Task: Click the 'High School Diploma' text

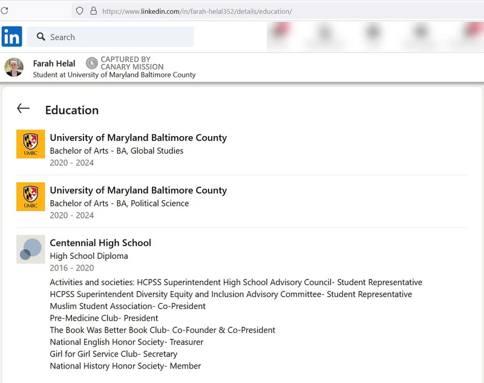Action: pos(89,256)
